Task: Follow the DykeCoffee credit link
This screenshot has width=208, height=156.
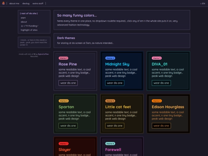Action: tap(43, 54)
